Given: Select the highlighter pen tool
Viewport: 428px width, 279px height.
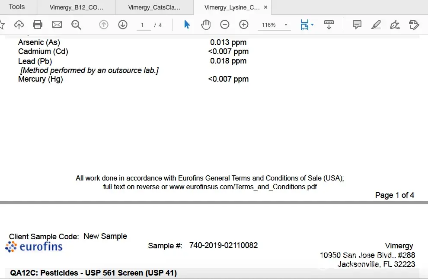Looking at the screenshot, I should coord(376,25).
